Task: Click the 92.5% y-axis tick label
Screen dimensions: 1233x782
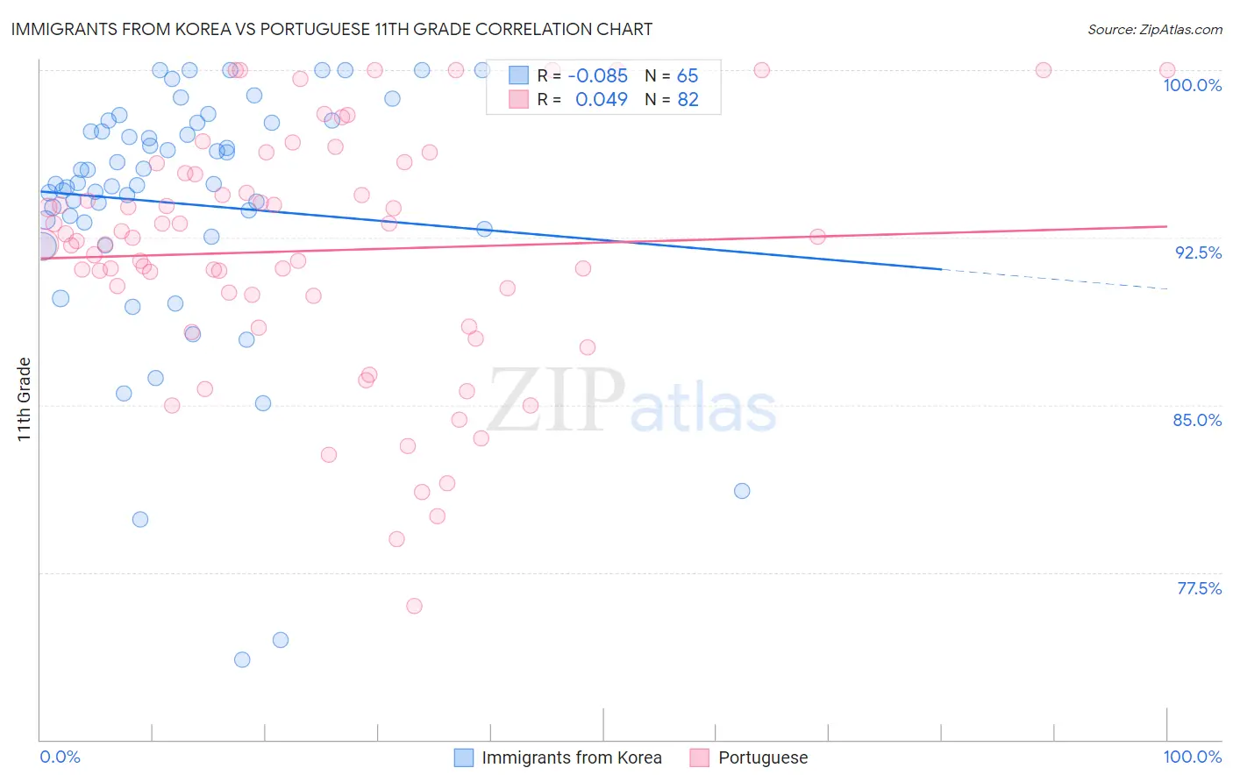Action: click(x=1198, y=252)
